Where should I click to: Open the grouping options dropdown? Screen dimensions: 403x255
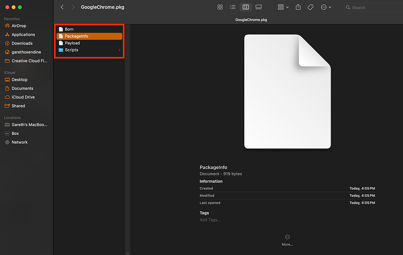click(283, 7)
